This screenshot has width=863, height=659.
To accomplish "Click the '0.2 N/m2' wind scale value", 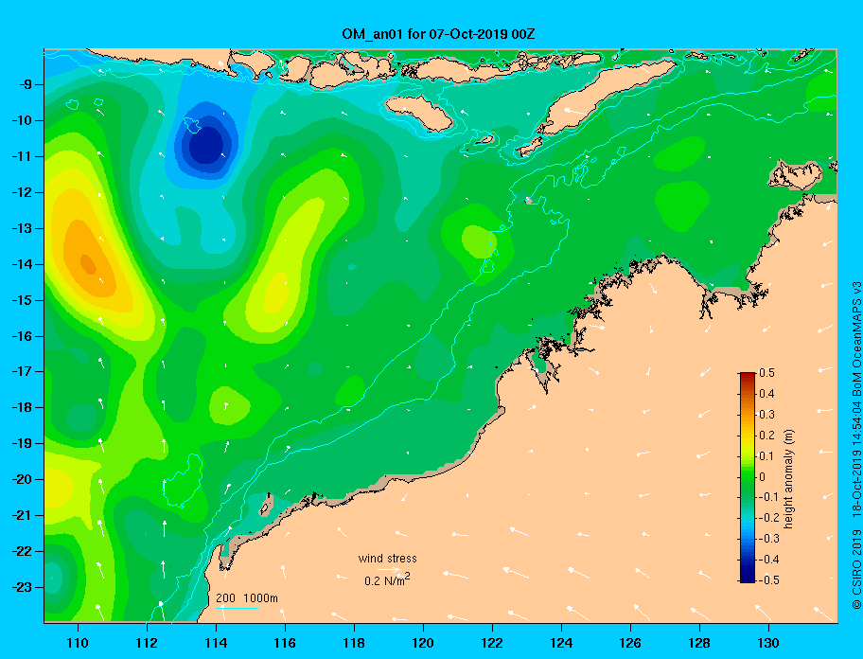I will (387, 580).
